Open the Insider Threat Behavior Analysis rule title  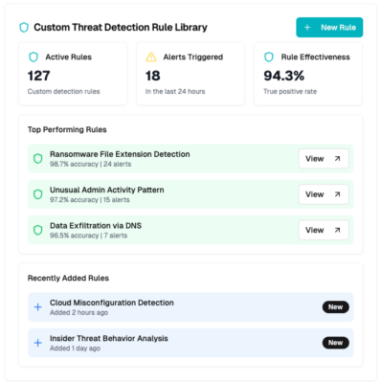(x=109, y=338)
